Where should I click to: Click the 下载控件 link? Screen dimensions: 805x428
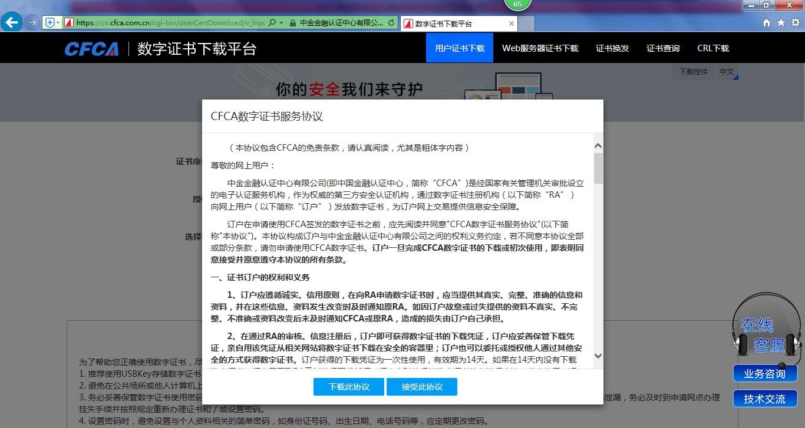pyautogui.click(x=694, y=72)
